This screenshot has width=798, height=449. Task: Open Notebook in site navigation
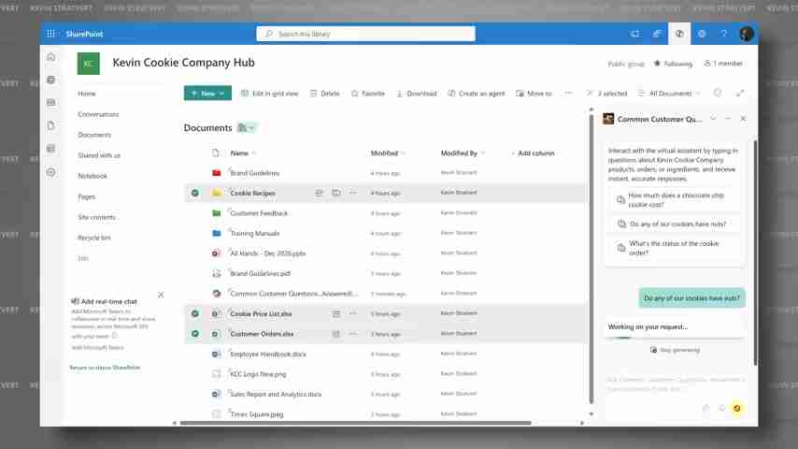[x=93, y=176]
